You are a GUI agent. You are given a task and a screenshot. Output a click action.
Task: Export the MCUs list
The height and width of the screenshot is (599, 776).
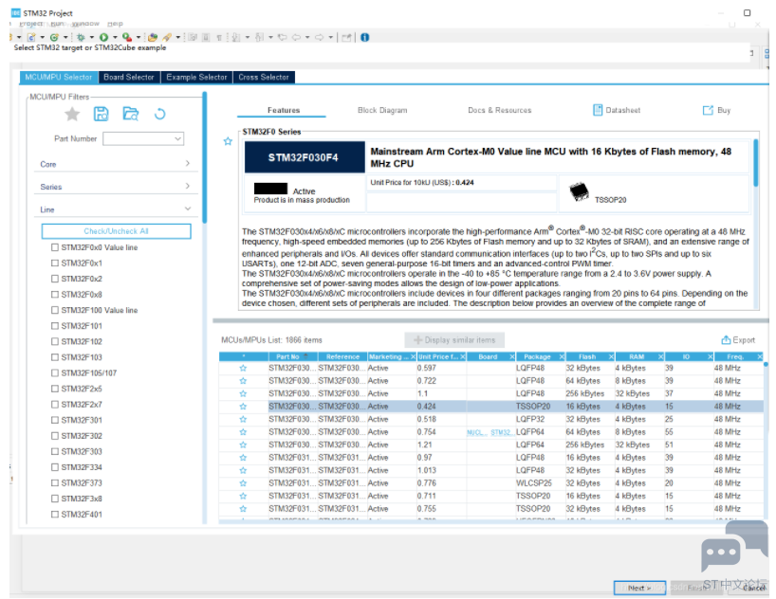738,340
